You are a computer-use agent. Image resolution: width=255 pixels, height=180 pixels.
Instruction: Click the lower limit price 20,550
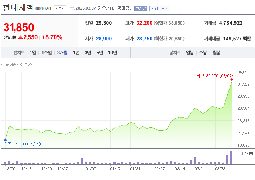tap(175, 39)
